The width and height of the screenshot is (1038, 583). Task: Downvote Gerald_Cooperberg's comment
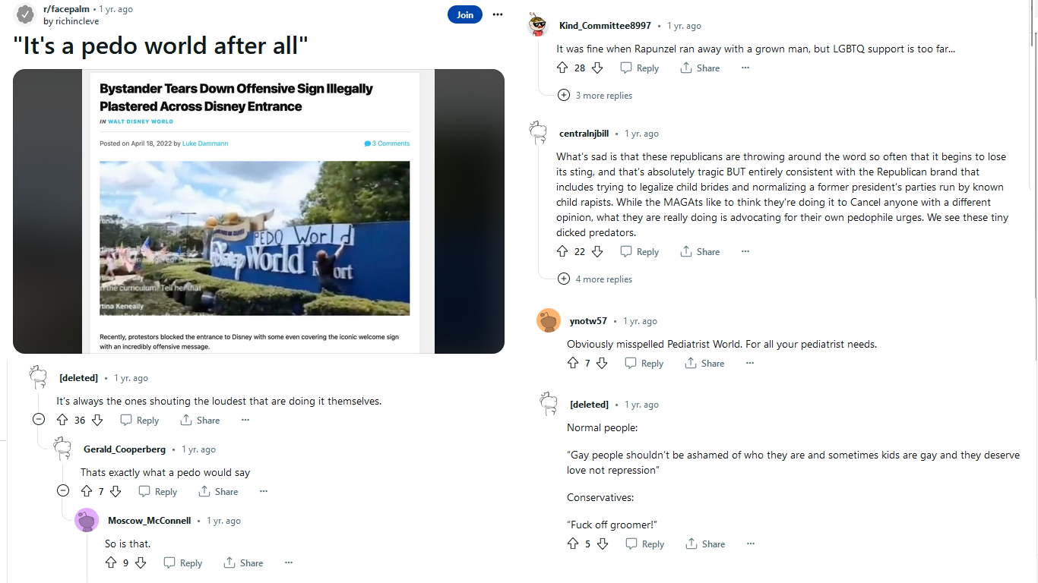[x=116, y=492]
